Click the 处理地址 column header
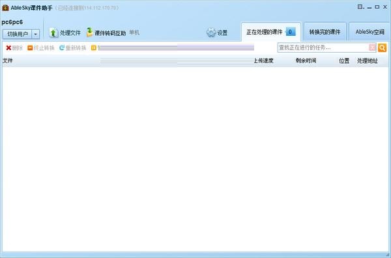Viewport: 391px width, 258px height. tap(367, 61)
